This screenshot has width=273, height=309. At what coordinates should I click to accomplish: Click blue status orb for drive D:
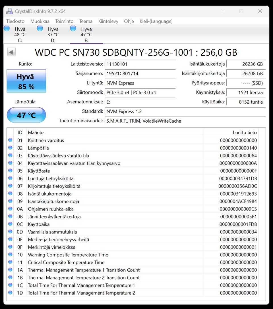(40, 28)
